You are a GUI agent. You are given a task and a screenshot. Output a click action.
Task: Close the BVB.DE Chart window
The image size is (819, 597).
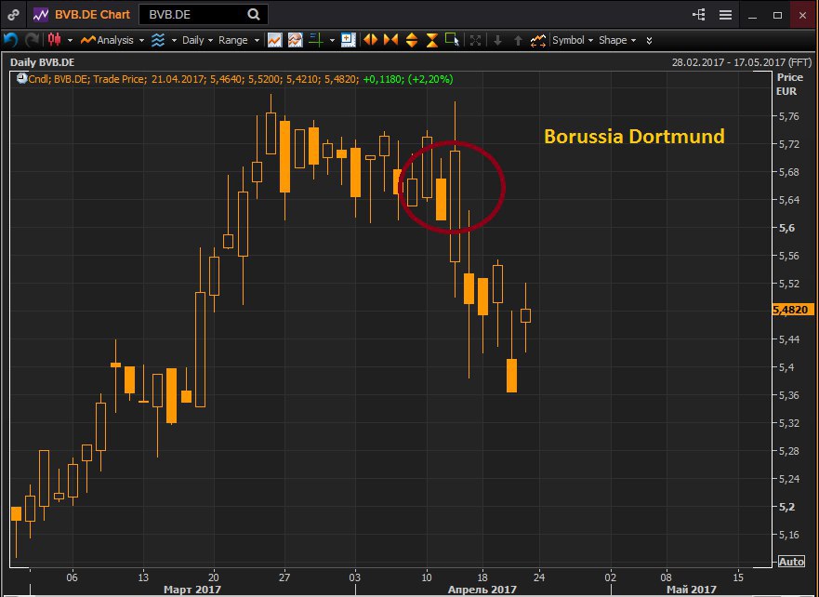[803, 15]
